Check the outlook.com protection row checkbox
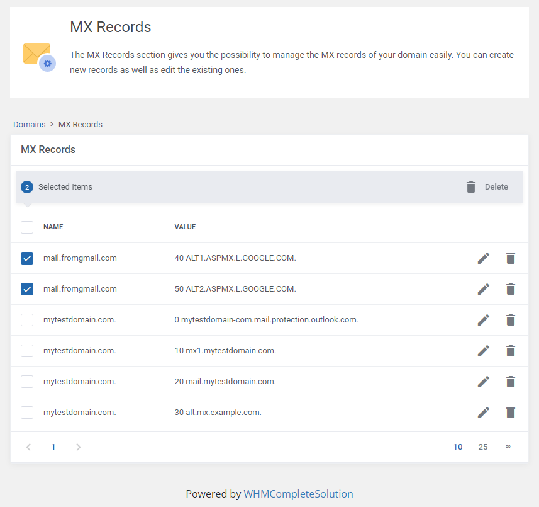This screenshot has height=507, width=539. coord(27,320)
